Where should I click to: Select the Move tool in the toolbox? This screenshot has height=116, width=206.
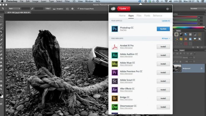click(x=1, y=17)
